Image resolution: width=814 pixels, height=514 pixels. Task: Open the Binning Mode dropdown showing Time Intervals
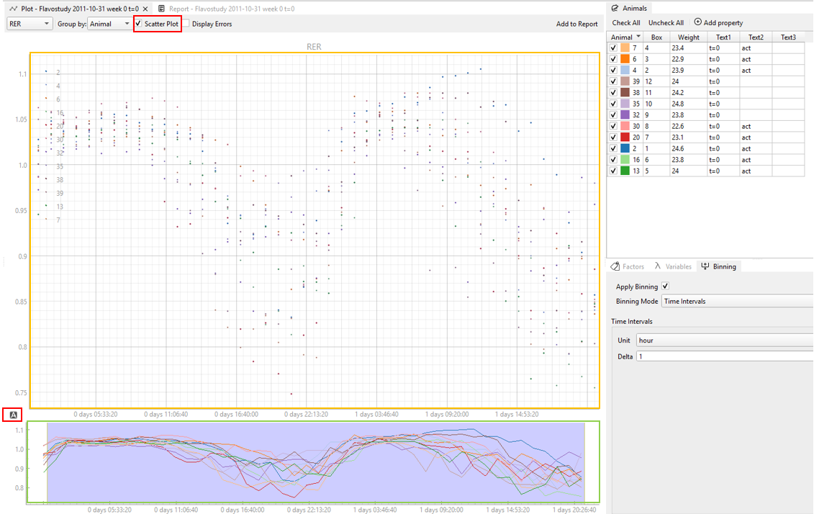(x=735, y=301)
